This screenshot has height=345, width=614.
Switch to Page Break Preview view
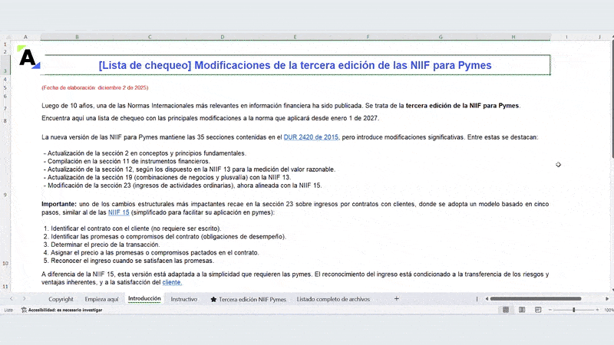pos(538,310)
